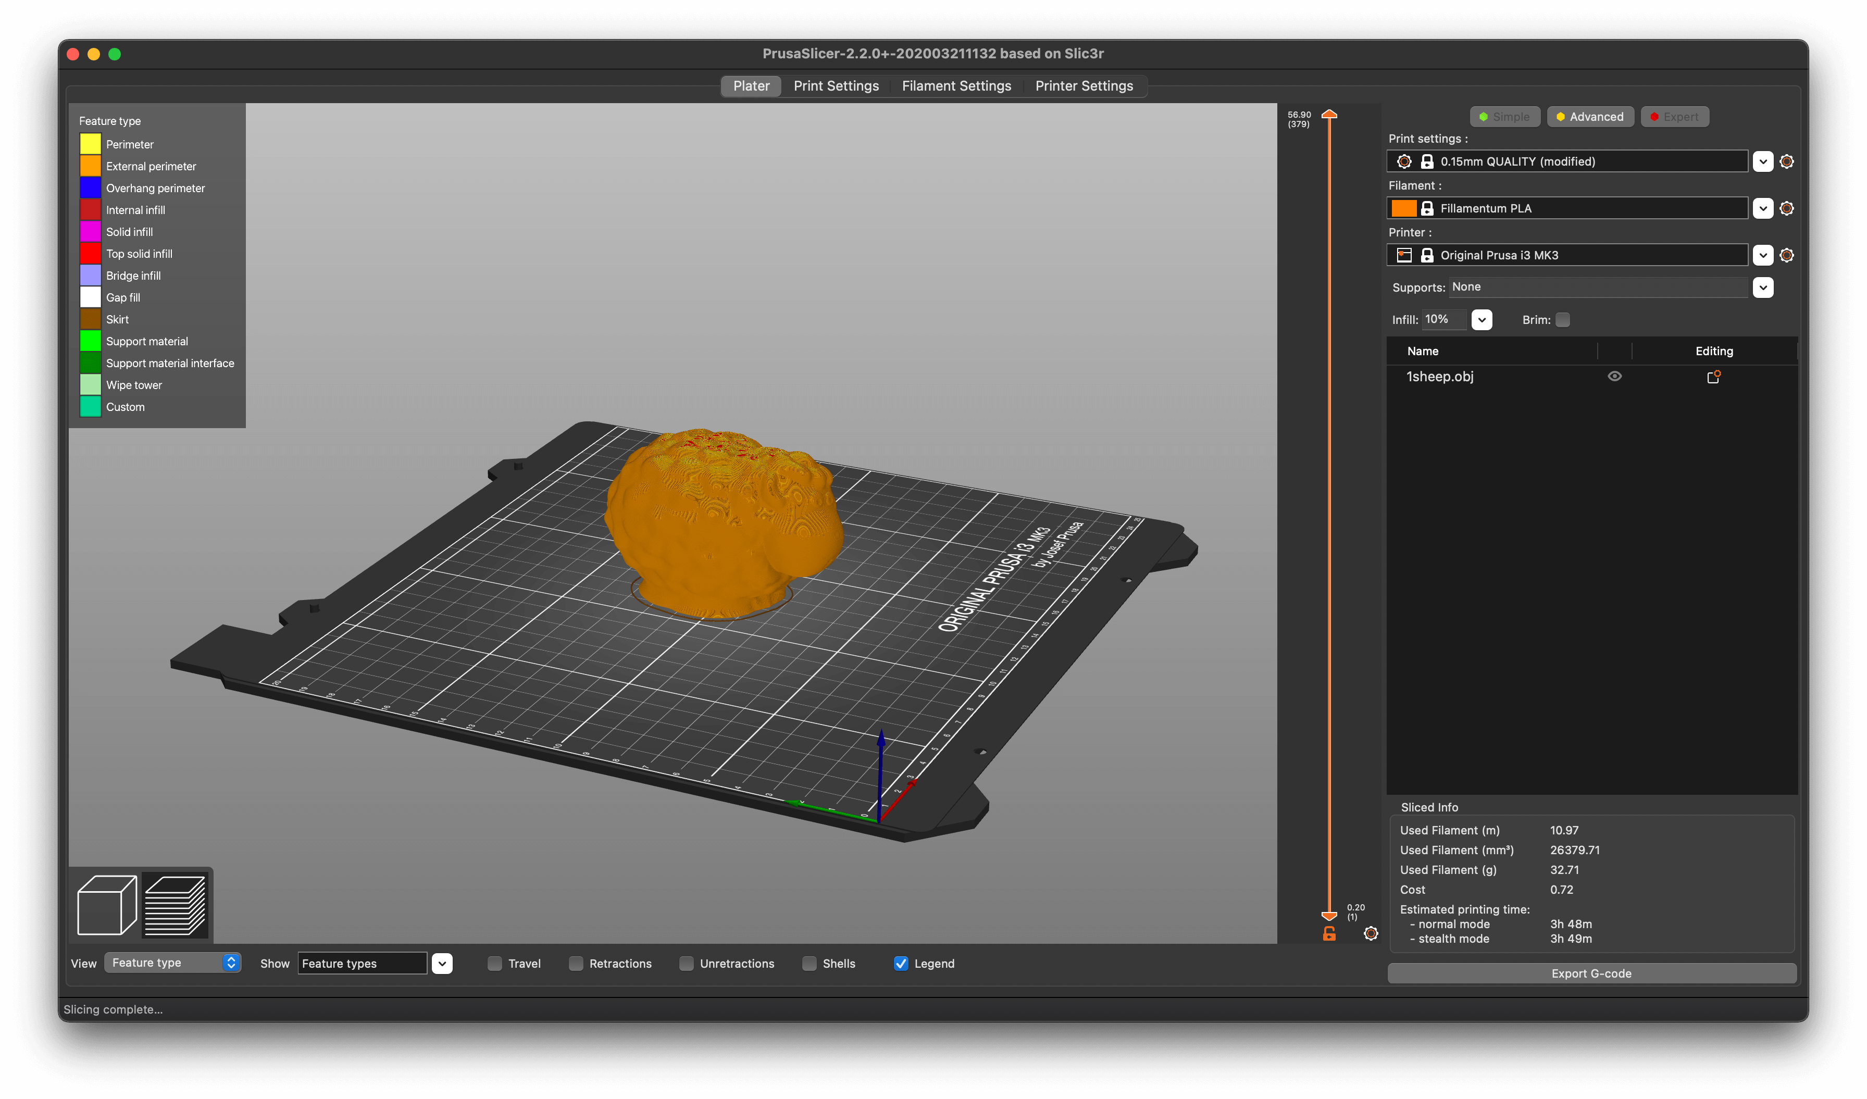The height and width of the screenshot is (1099, 1867).
Task: Click the yellow hexagon icon on Advanced mode
Action: point(1560,117)
